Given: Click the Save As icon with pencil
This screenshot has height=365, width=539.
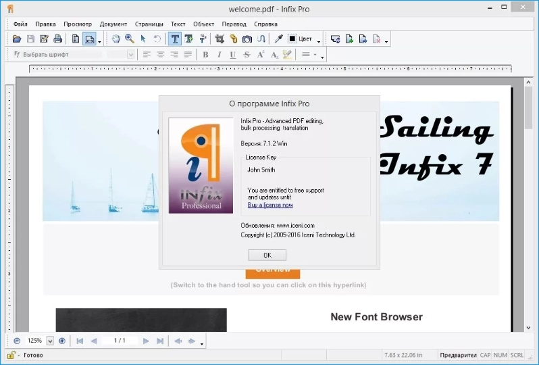Looking at the screenshot, I should 44,39.
